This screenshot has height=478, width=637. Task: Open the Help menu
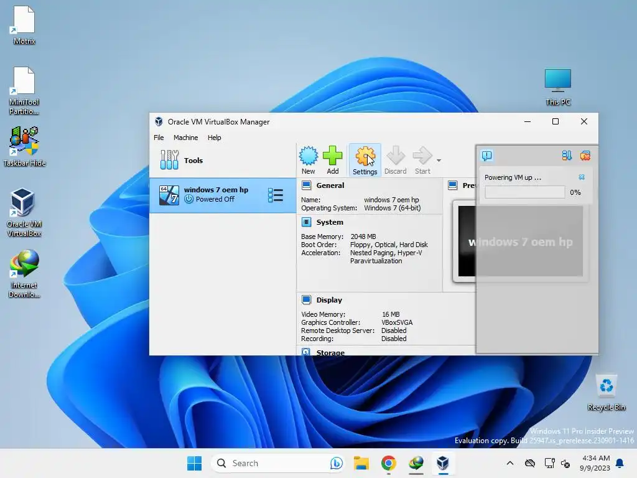(x=214, y=138)
